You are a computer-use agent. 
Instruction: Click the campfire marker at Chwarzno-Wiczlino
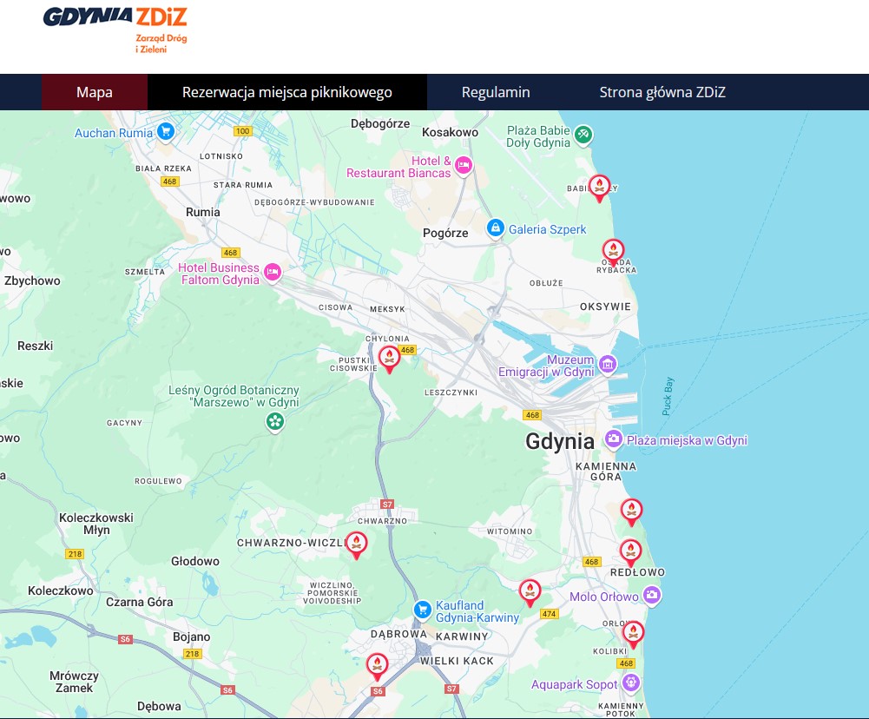(356, 543)
